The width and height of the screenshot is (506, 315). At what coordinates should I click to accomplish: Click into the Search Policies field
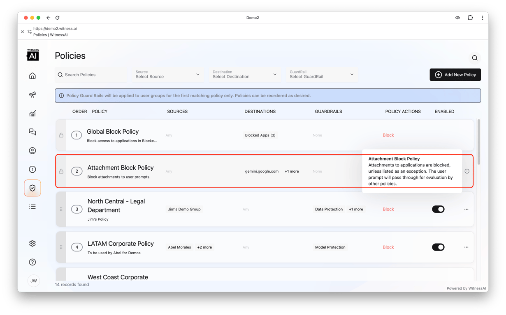pos(91,75)
